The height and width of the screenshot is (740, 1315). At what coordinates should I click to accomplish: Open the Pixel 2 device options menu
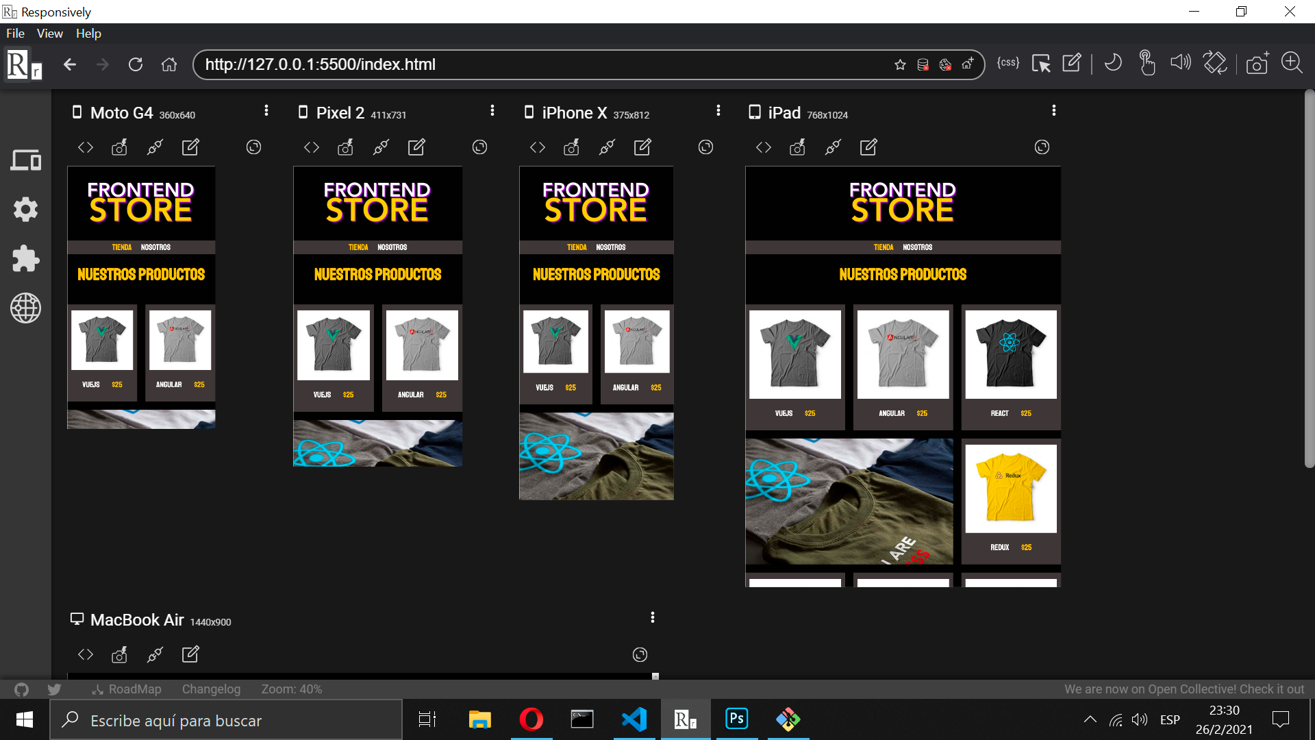tap(492, 110)
